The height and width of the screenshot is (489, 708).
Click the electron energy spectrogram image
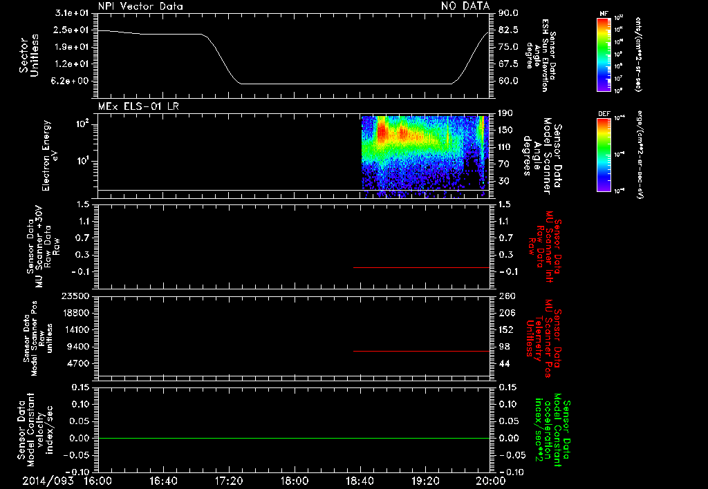click(x=425, y=156)
